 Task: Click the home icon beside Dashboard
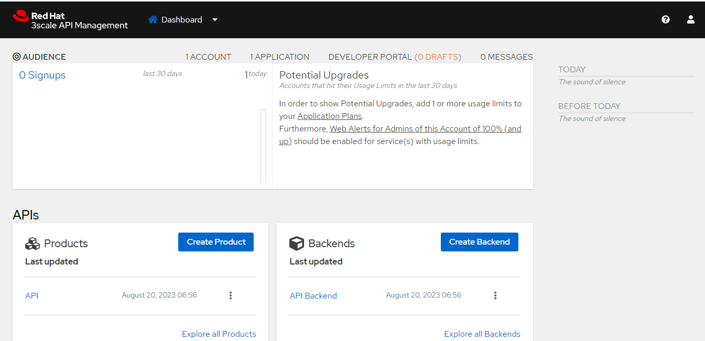(153, 19)
